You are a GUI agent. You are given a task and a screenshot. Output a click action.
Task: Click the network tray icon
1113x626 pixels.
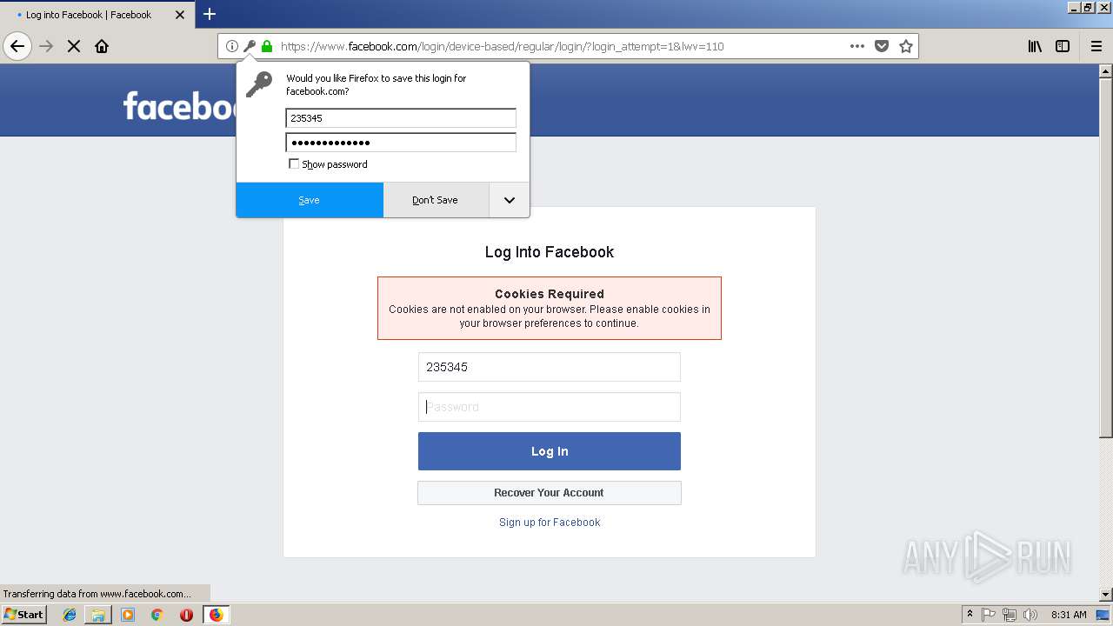pos(1010,615)
